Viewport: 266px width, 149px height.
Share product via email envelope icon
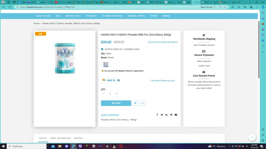coord(176,115)
